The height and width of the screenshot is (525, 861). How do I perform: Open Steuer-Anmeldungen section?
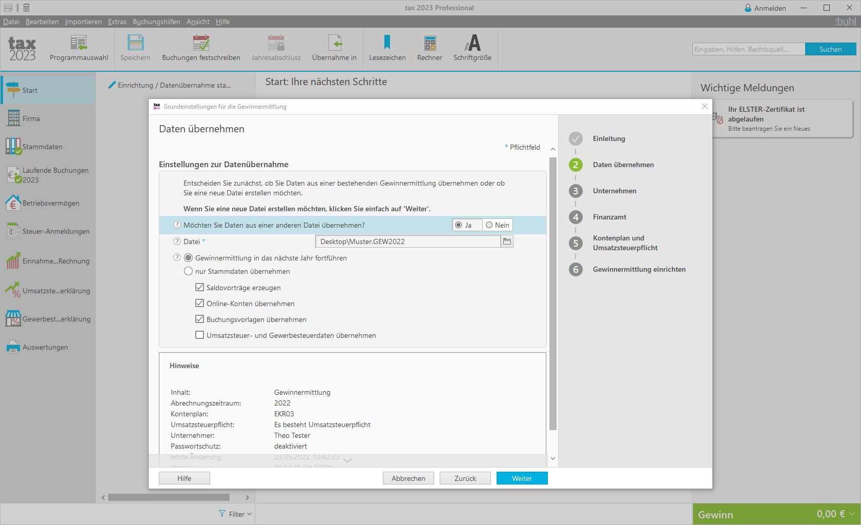click(x=48, y=231)
